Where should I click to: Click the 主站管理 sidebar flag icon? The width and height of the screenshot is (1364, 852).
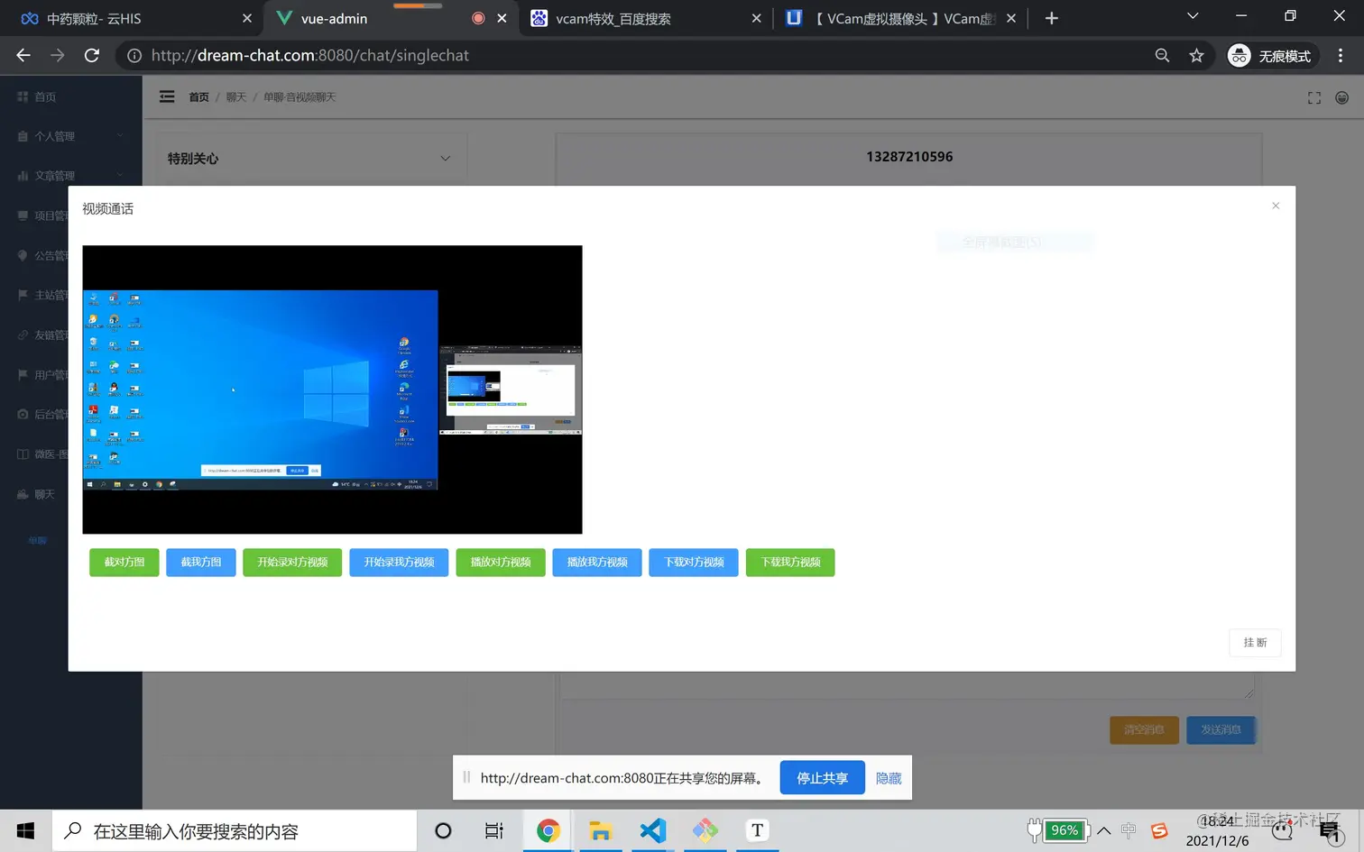(23, 295)
